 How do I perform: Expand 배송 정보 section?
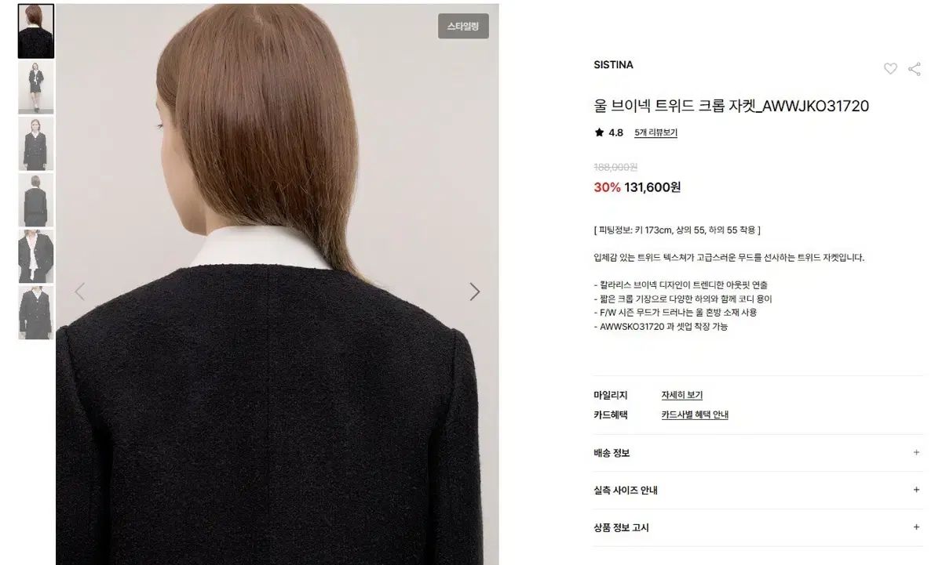click(758, 453)
